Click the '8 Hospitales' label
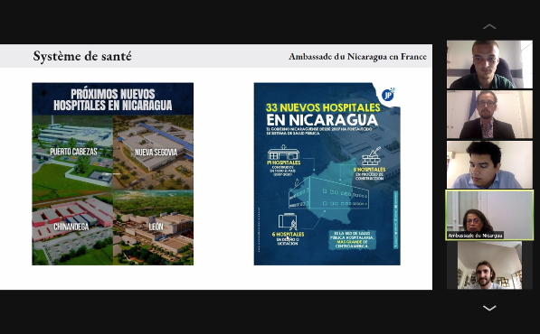Viewport: 540px width, 334px height. (x=370, y=170)
